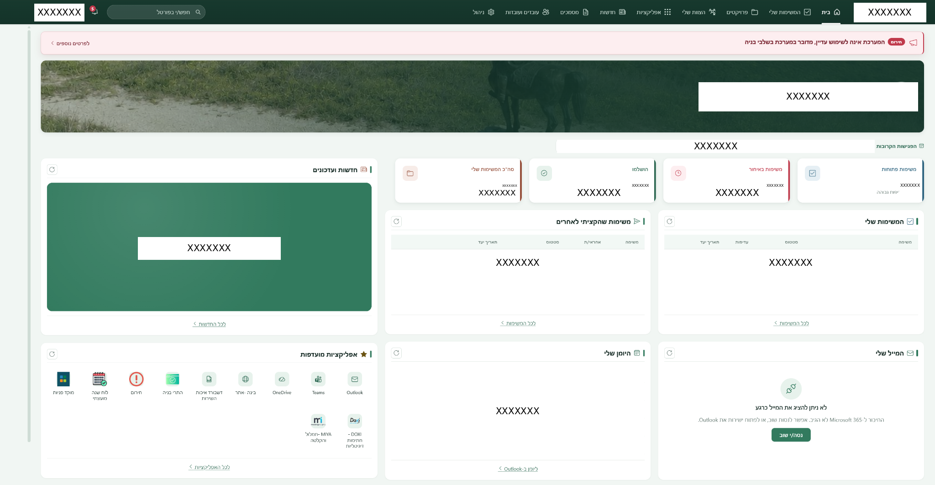
Task: Go to the בית home tab
Action: click(831, 12)
